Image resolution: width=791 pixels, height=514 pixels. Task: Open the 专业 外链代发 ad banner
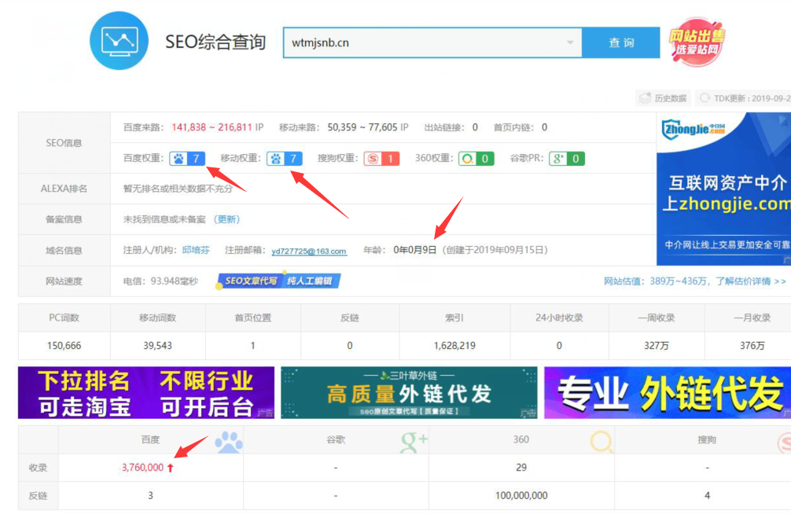pos(668,392)
